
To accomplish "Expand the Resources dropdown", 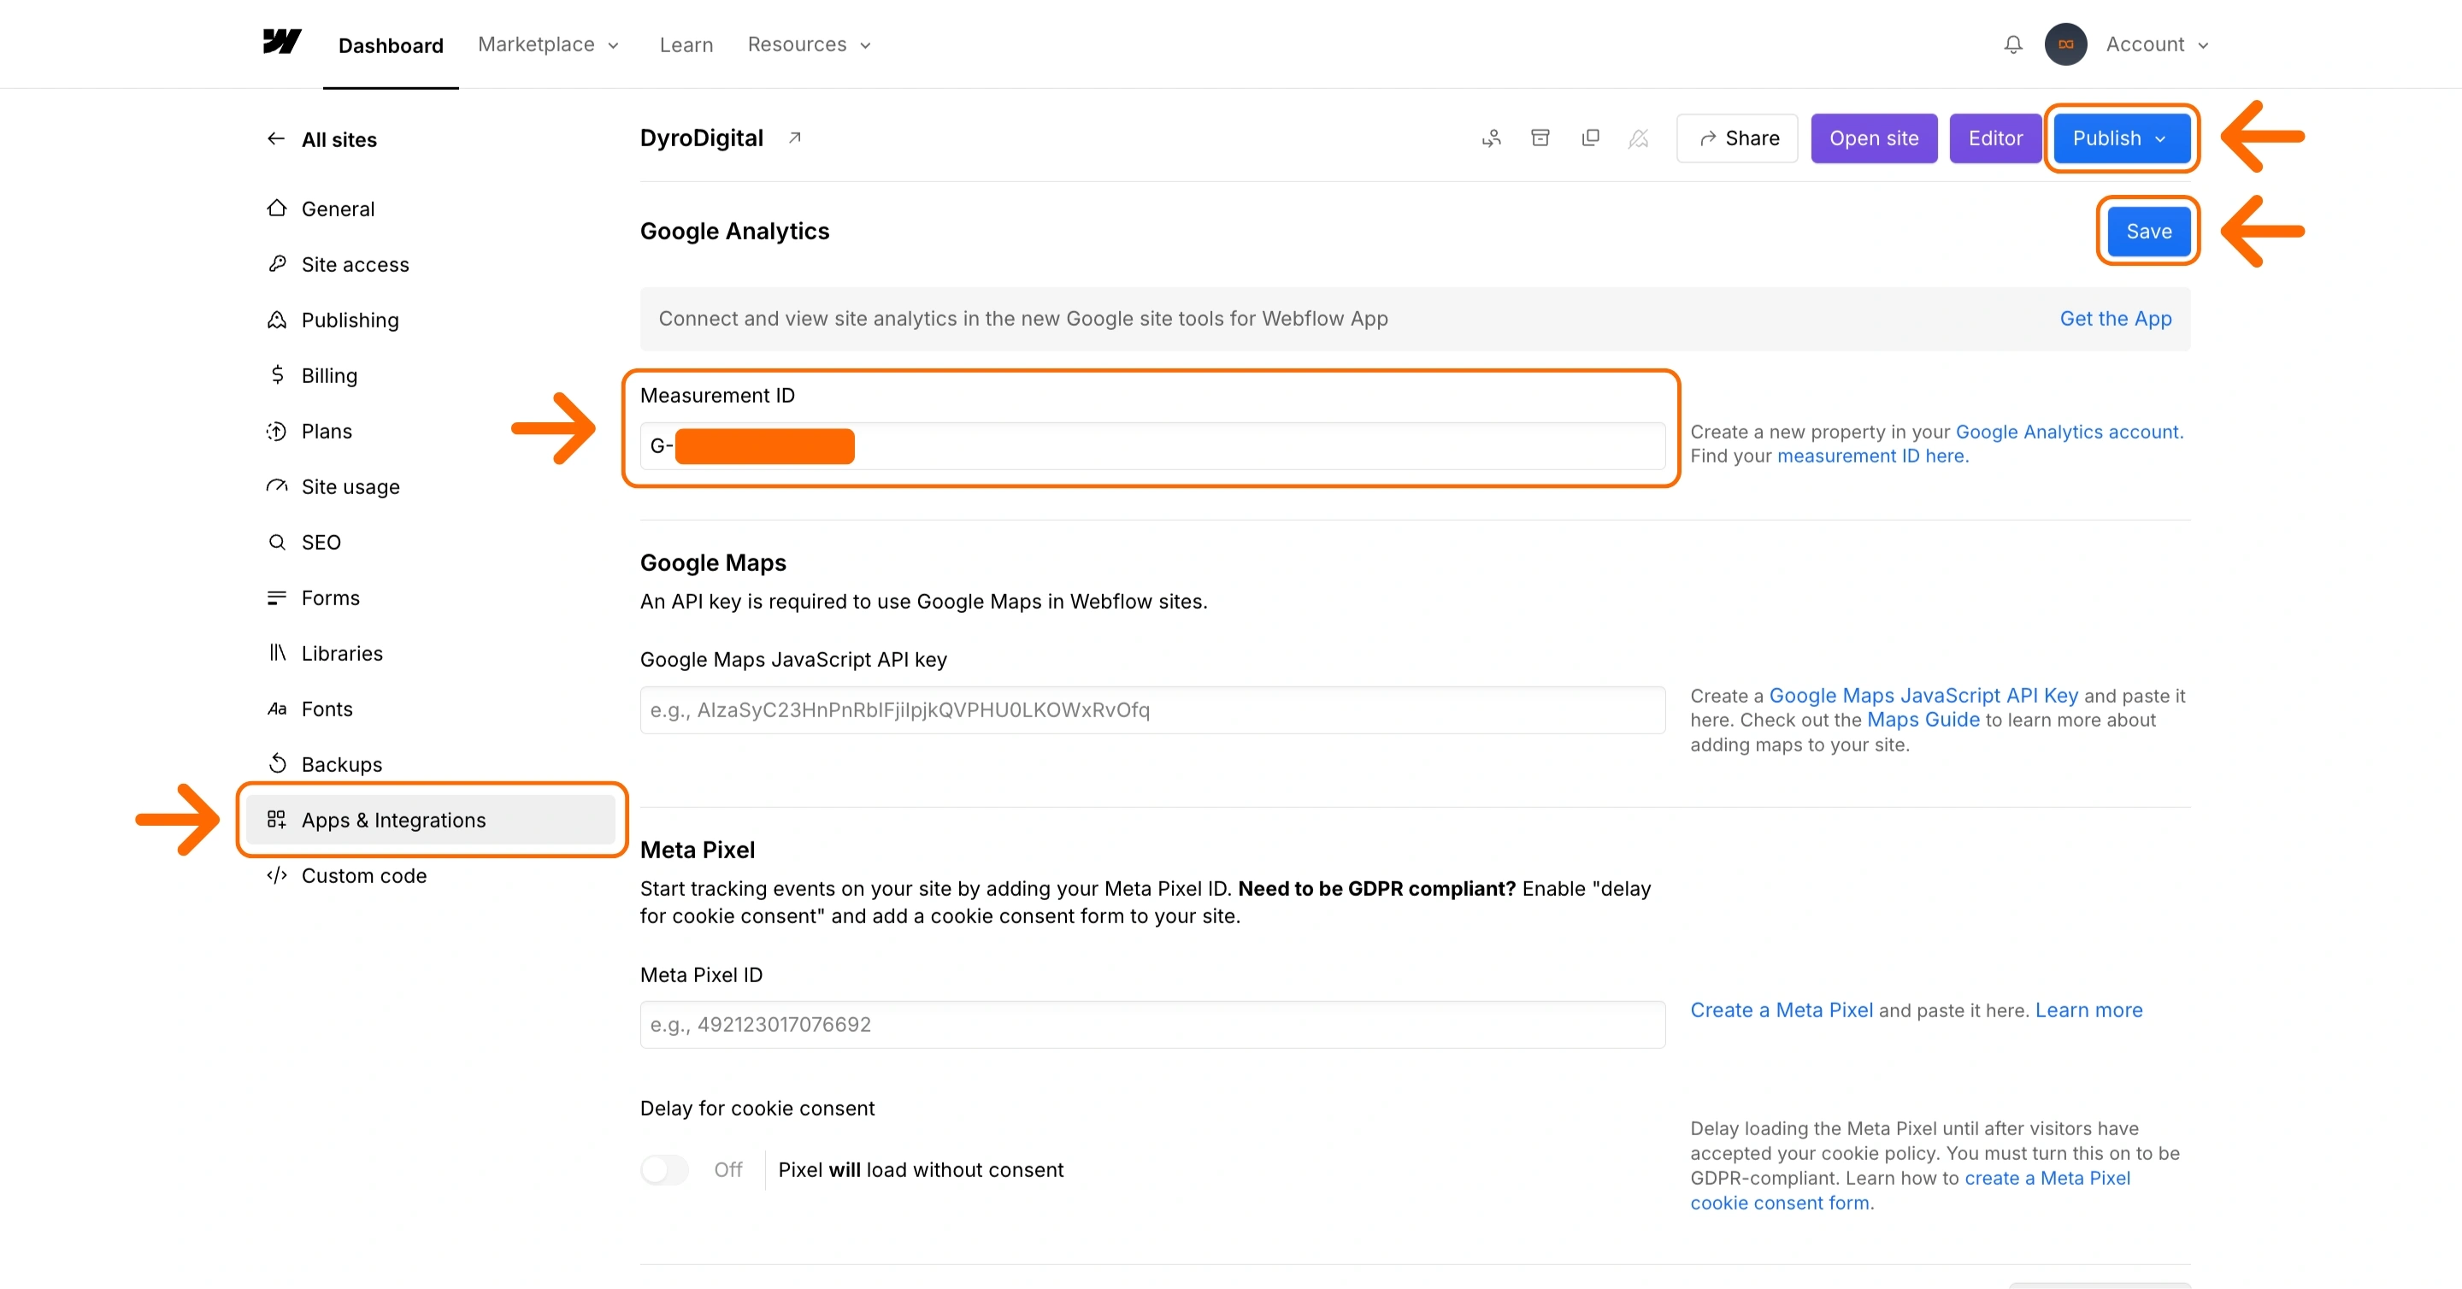I will coord(810,44).
